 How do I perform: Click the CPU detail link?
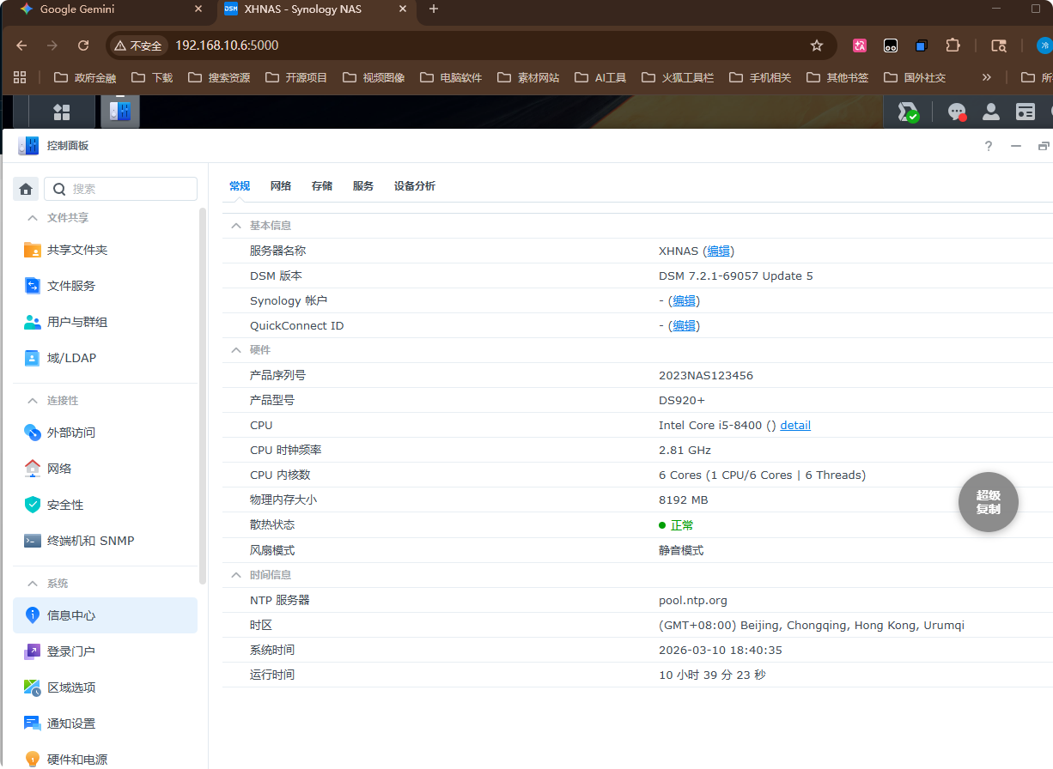click(795, 426)
